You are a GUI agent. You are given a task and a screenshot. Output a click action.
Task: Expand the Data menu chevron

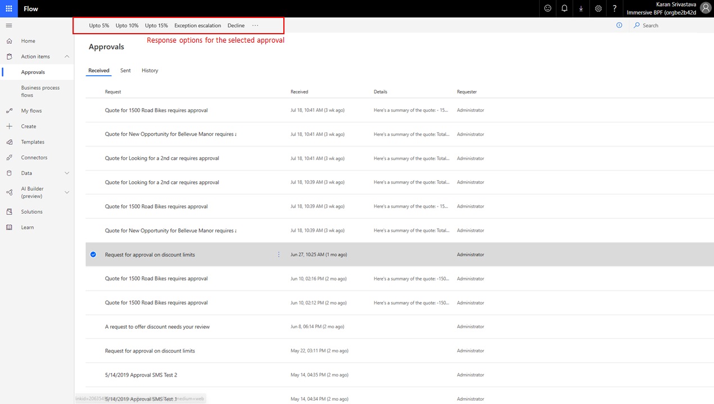(x=67, y=173)
